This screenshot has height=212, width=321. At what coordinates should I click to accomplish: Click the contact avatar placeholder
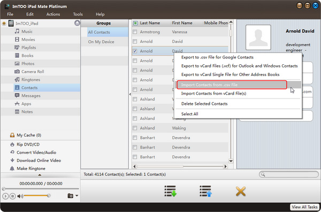(258, 37)
